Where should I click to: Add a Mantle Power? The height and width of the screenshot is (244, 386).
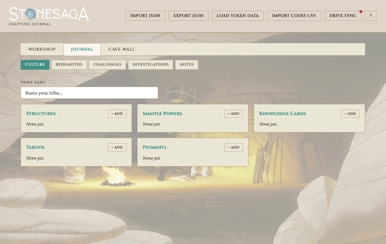(233, 114)
